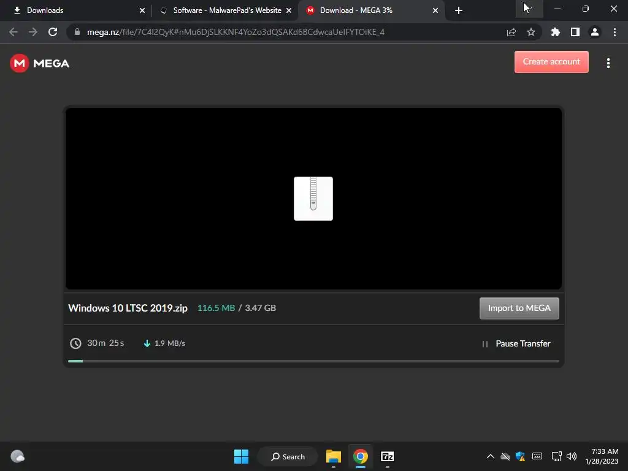
Task: Click the OneDrive tray icon
Action: click(505, 456)
